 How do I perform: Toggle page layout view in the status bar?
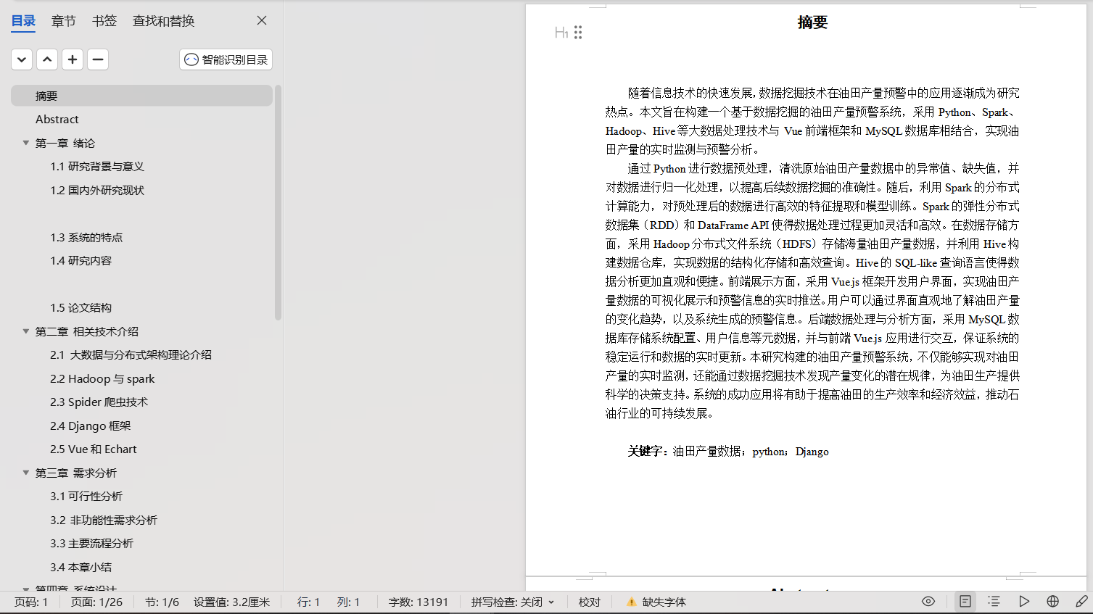[965, 602]
